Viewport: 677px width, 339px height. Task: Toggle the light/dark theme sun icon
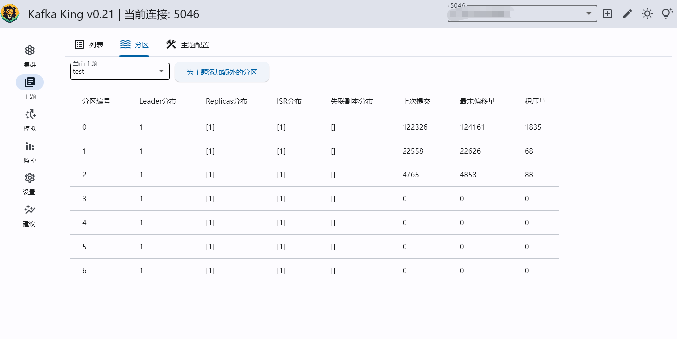[647, 14]
